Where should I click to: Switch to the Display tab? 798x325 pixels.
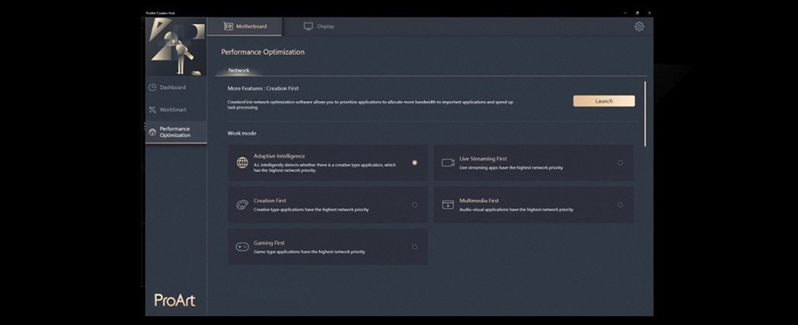[319, 26]
